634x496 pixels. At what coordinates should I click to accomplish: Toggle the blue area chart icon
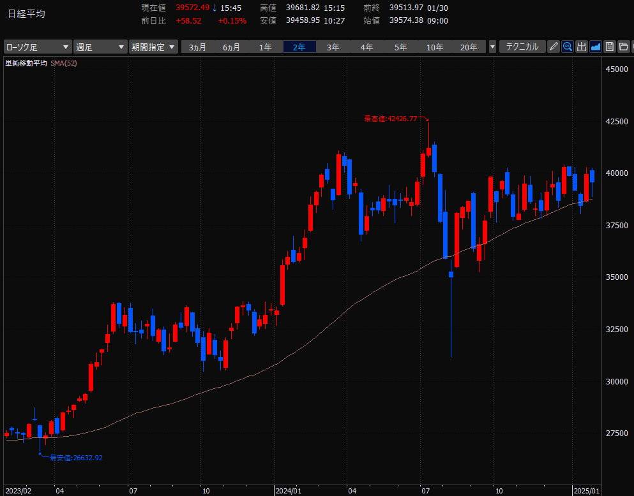pyautogui.click(x=596, y=47)
